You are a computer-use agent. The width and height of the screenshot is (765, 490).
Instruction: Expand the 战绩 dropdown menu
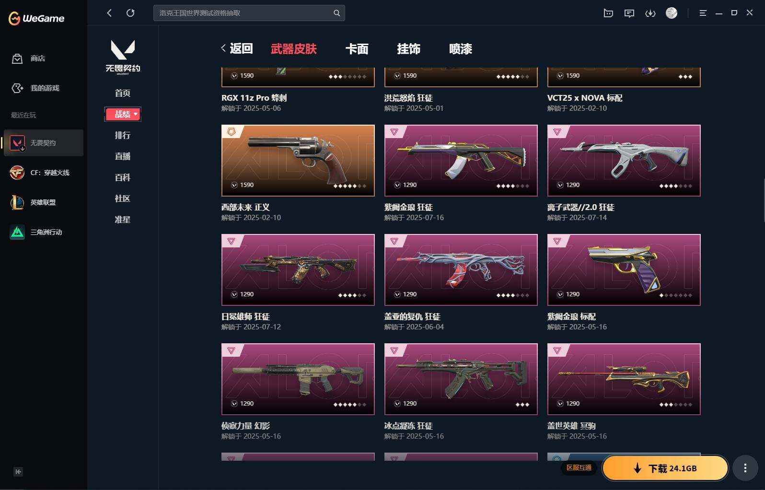pyautogui.click(x=123, y=114)
